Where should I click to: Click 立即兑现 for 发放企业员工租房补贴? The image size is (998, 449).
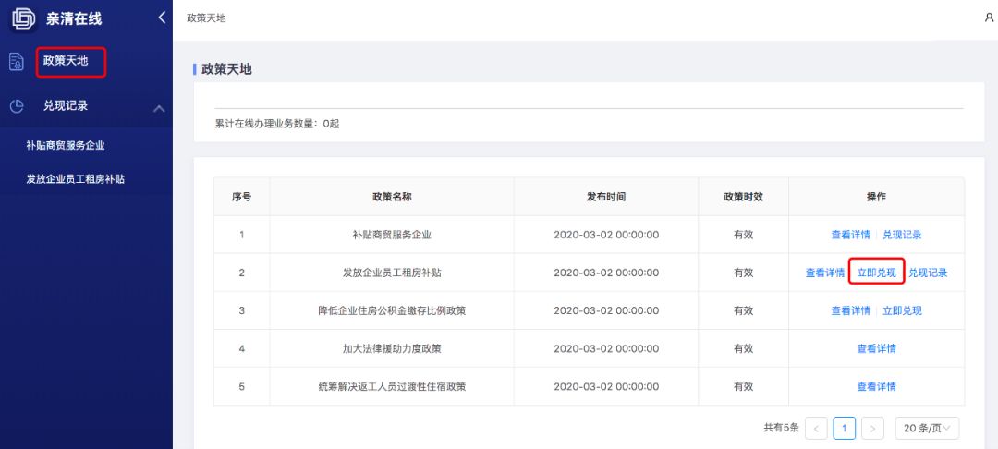click(x=876, y=273)
